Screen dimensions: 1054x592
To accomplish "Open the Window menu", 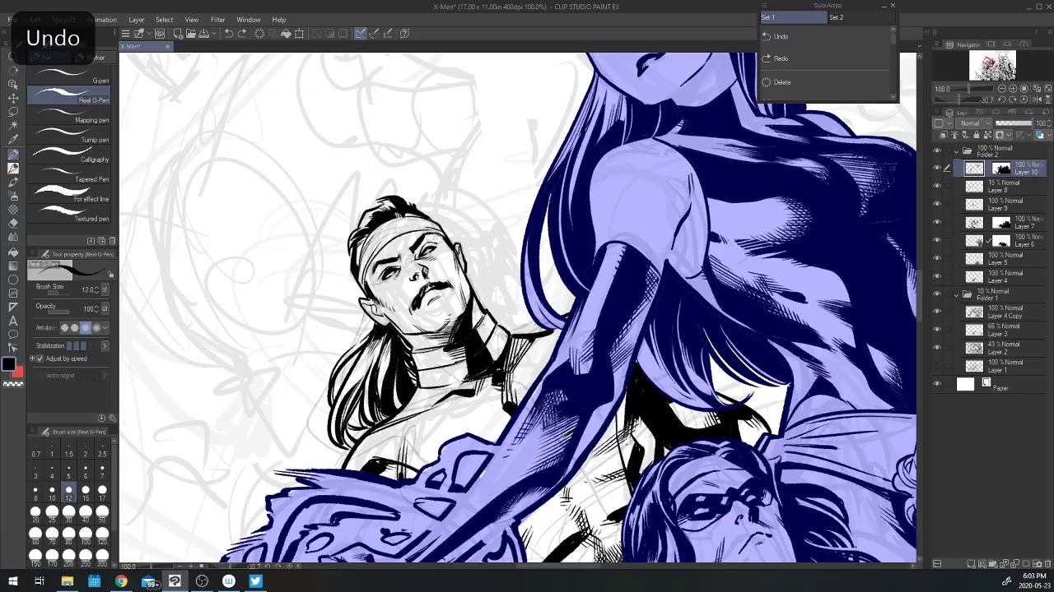I will click(248, 20).
